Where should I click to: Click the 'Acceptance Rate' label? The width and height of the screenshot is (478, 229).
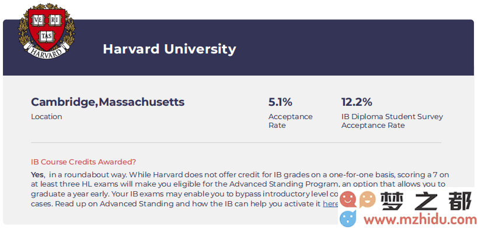click(x=290, y=121)
